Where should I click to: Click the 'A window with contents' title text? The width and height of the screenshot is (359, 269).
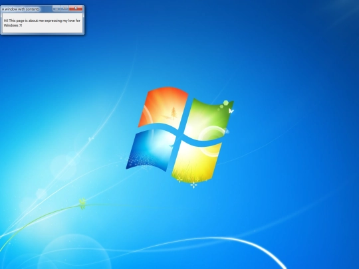tap(21, 9)
